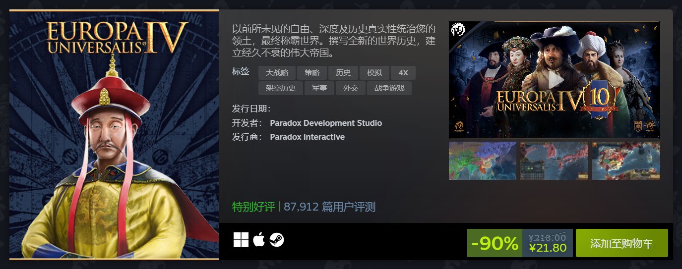The image size is (682, 269).
Task: Click the Apple macOS platform icon
Action: coord(259,240)
